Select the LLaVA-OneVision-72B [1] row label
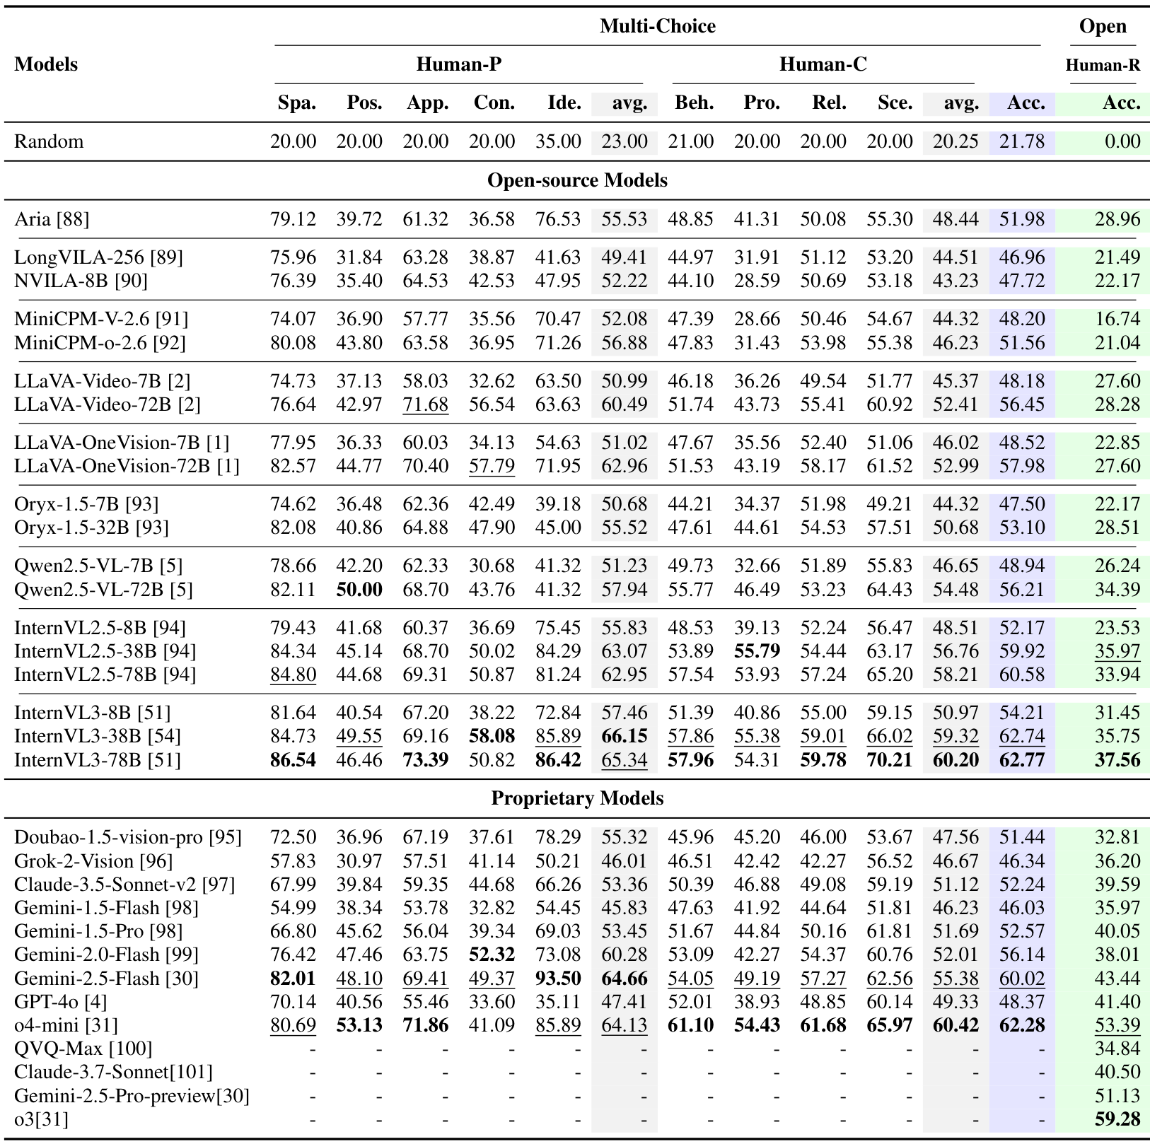The image size is (1150, 1144). [x=127, y=466]
